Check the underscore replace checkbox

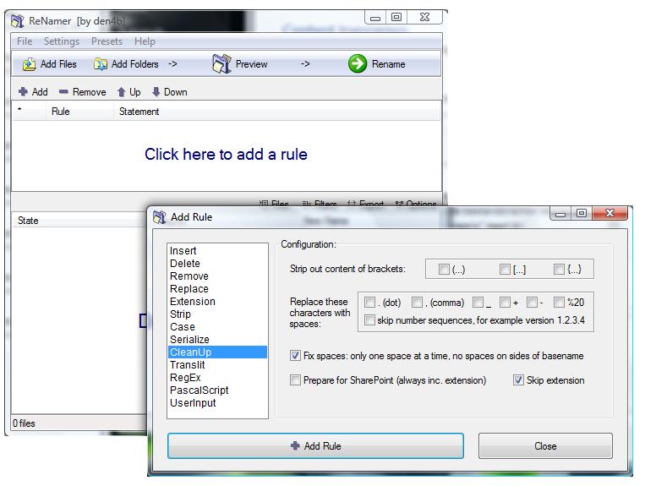click(478, 303)
